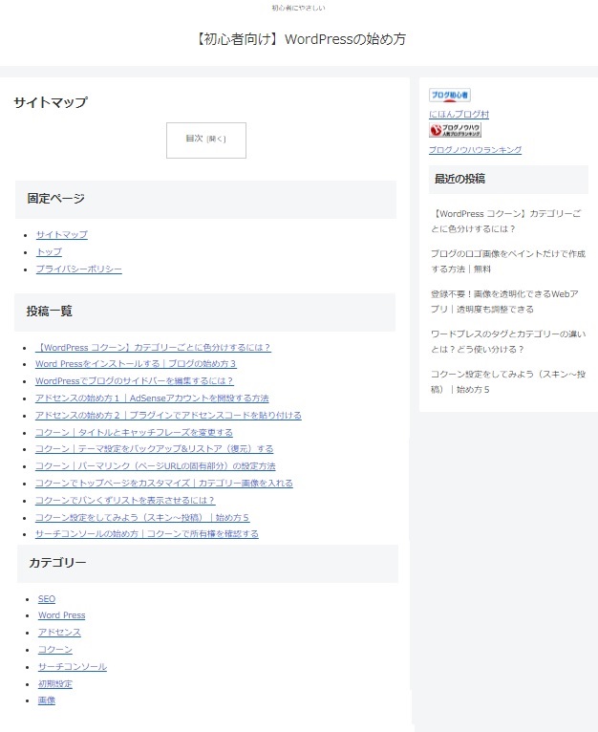
Task: Open post カテゴリーごとに色分けするには in 投稿一覧
Action: tap(153, 347)
